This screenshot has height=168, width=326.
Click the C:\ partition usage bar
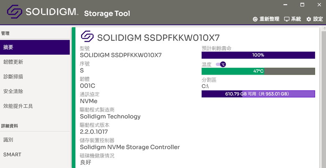[x=258, y=94]
